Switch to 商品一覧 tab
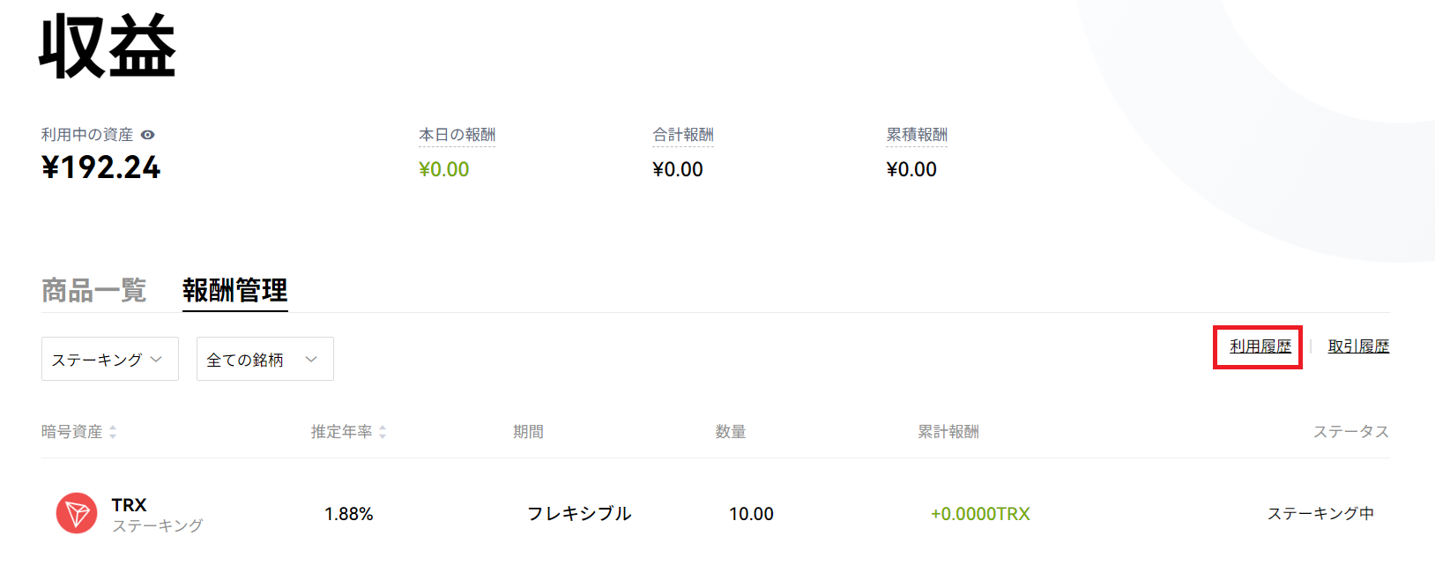Viewport: 1435px width, 573px height. click(x=94, y=290)
